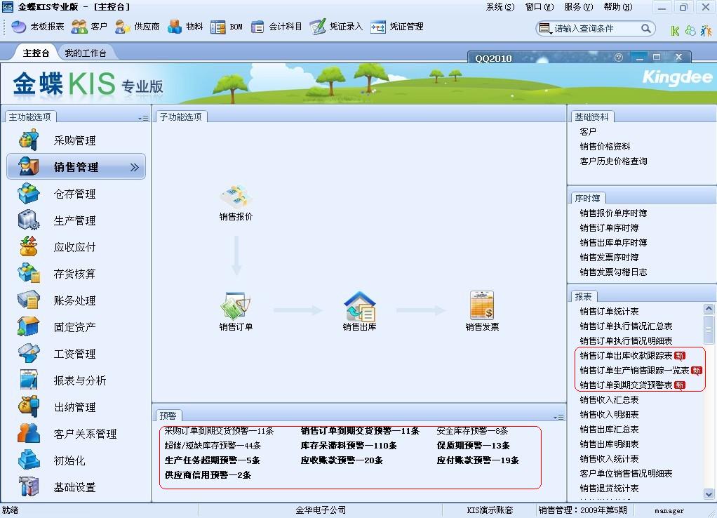Switch to 我的工作台 tab
717x518 pixels.
[86, 53]
